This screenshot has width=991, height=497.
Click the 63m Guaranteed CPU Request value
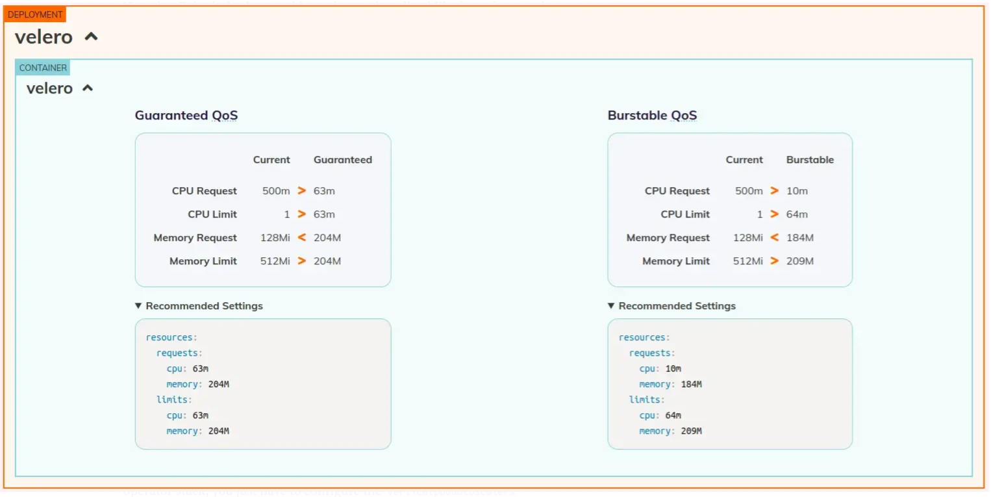click(324, 191)
